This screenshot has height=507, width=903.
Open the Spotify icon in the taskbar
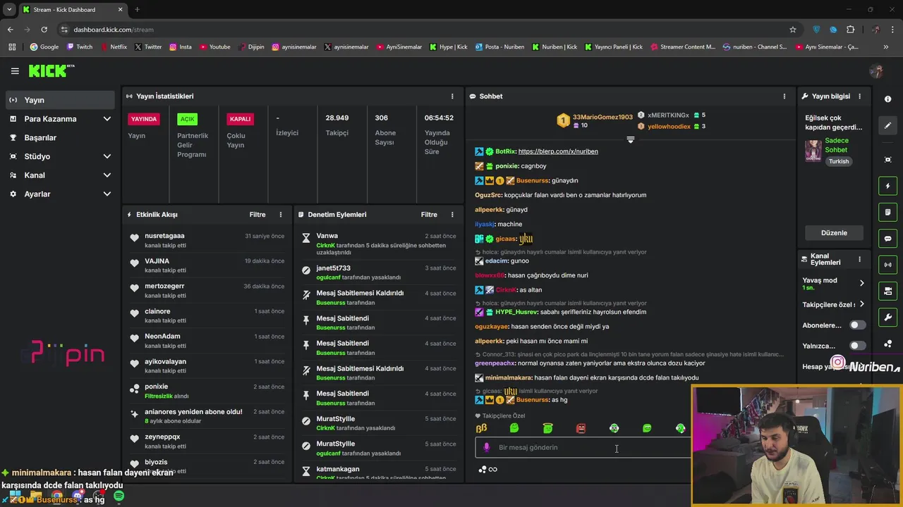[119, 496]
